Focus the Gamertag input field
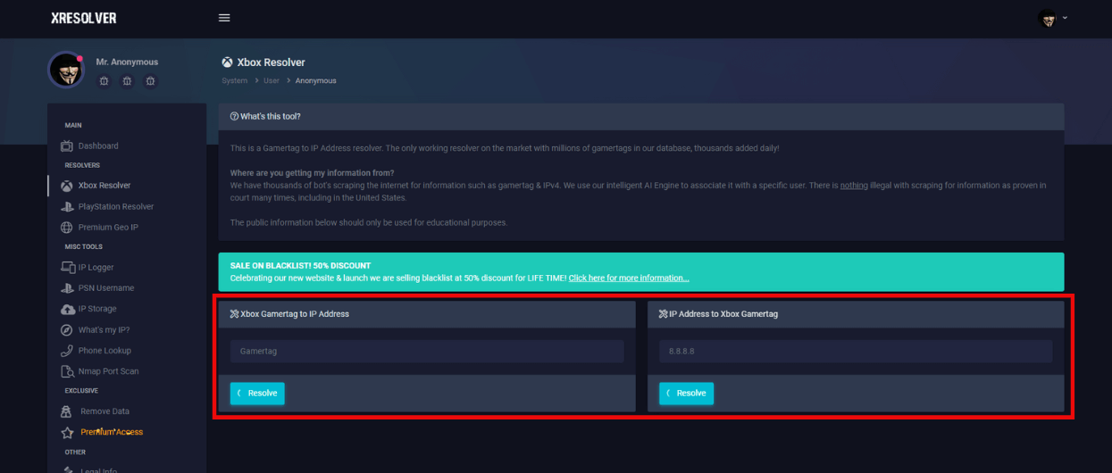This screenshot has height=473, width=1112. (x=427, y=352)
